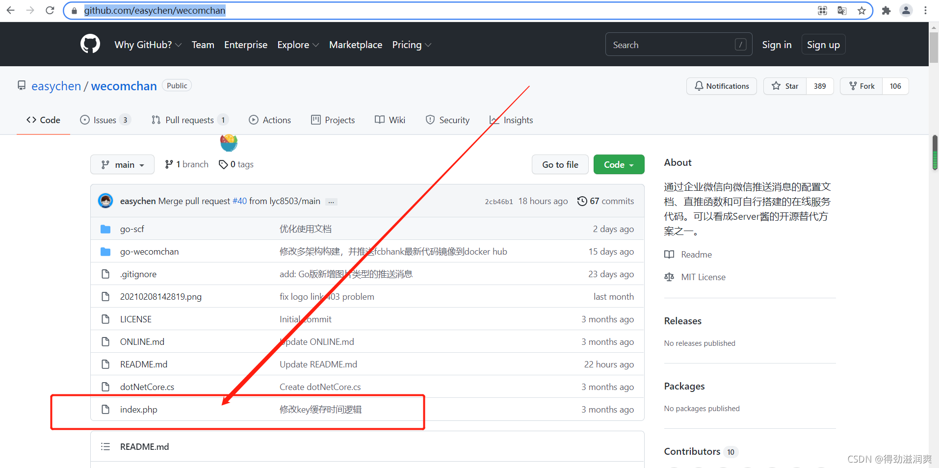
Task: Switch to the Security tab
Action: pyautogui.click(x=447, y=120)
